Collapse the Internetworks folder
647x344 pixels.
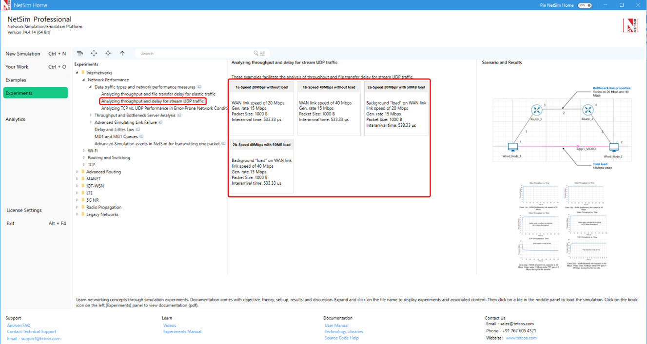coord(77,73)
